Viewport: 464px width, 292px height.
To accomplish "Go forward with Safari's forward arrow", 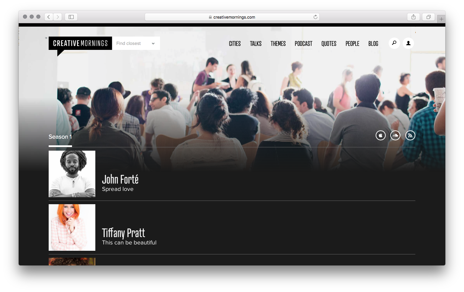I will (x=58, y=17).
